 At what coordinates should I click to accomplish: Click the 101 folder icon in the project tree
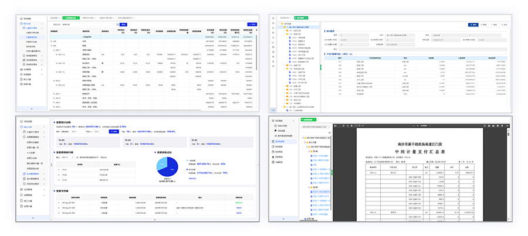tap(287, 30)
